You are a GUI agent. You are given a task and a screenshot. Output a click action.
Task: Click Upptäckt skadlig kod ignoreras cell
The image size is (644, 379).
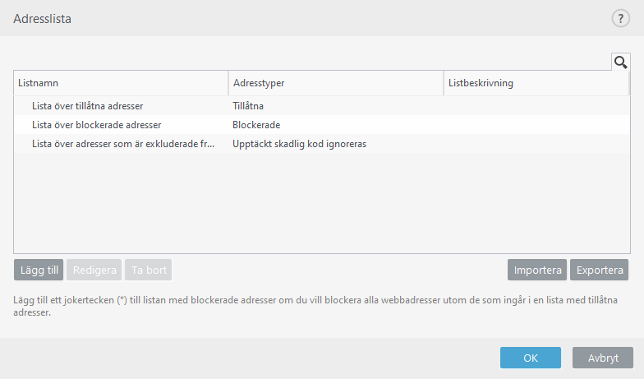(x=299, y=144)
